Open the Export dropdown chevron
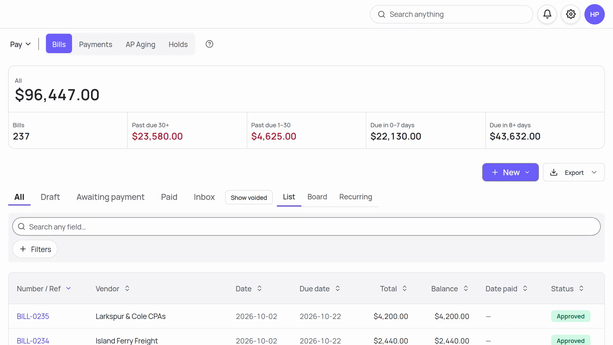This screenshot has width=613, height=345. (x=594, y=172)
